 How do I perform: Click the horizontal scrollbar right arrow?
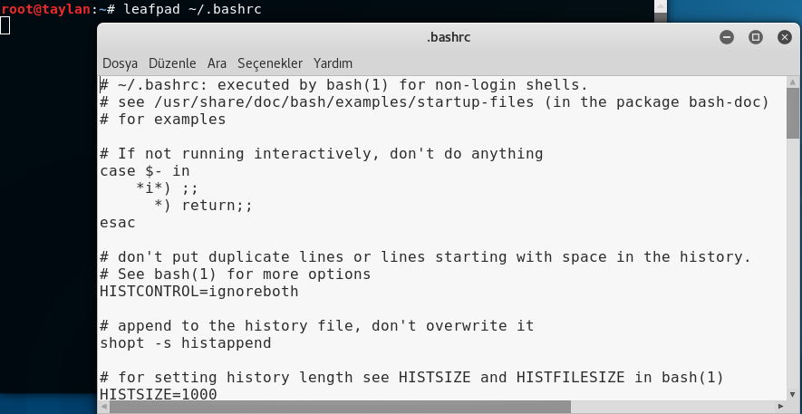pyautogui.click(x=780, y=407)
